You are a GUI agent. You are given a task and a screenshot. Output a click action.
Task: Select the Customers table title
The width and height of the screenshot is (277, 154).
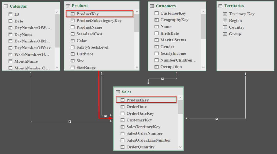[x=166, y=6]
